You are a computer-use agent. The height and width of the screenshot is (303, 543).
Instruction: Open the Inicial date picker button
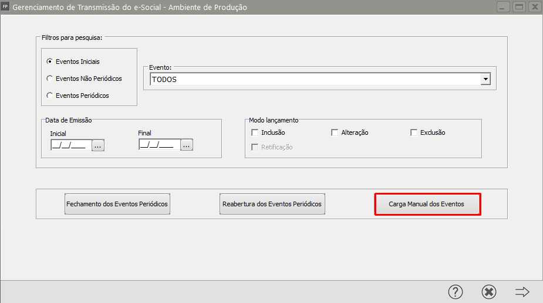(98, 145)
